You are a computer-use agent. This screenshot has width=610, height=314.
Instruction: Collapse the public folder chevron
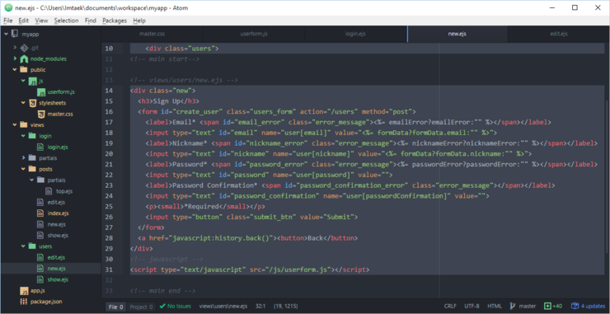pyautogui.click(x=15, y=70)
